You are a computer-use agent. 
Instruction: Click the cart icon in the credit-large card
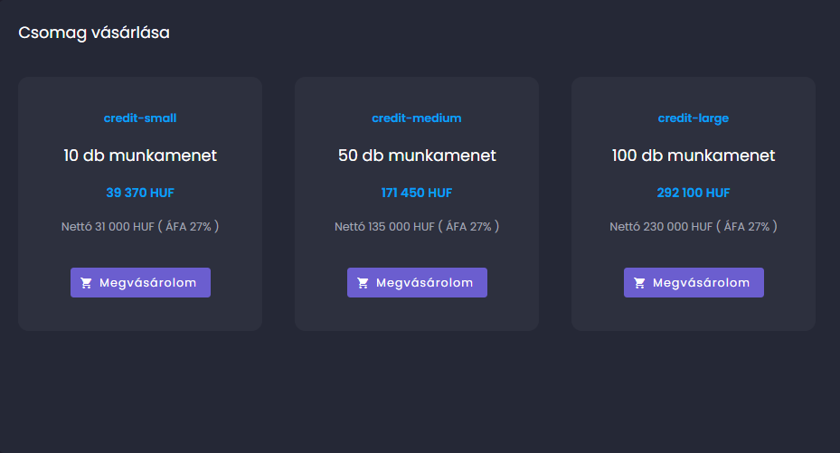click(640, 283)
